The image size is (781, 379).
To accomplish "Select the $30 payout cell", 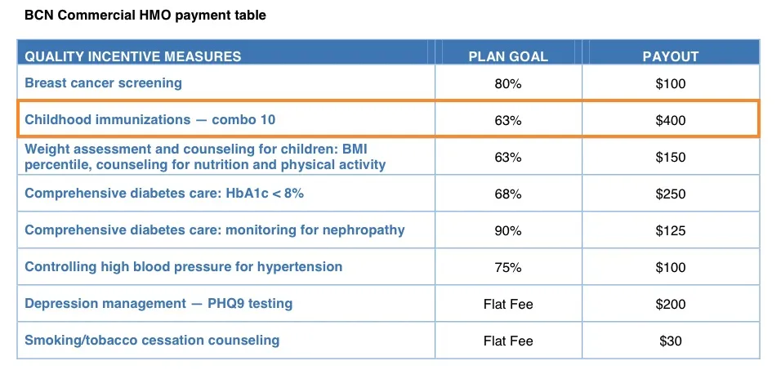I will [671, 341].
